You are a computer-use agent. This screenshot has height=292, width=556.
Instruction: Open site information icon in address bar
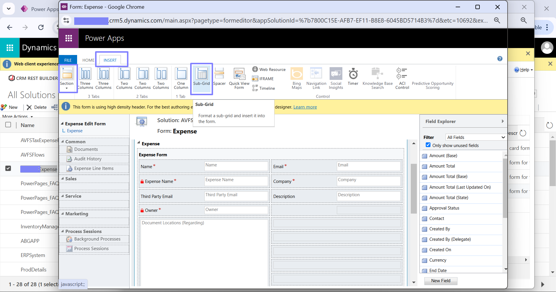click(x=66, y=20)
